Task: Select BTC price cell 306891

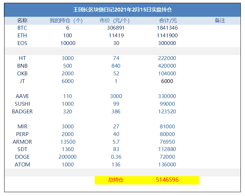Action: [116, 28]
